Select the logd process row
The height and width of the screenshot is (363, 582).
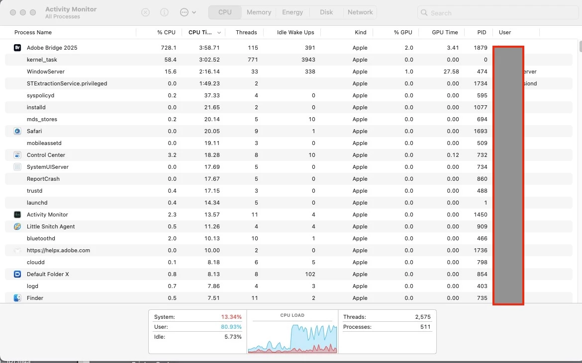(x=289, y=286)
